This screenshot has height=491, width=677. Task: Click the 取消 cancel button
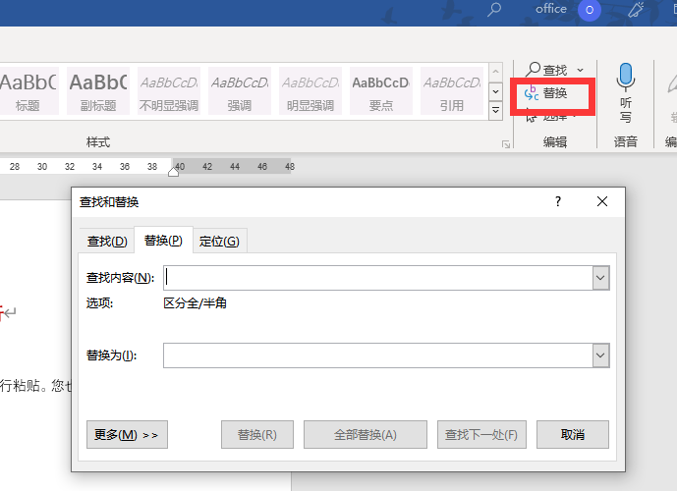(x=573, y=434)
